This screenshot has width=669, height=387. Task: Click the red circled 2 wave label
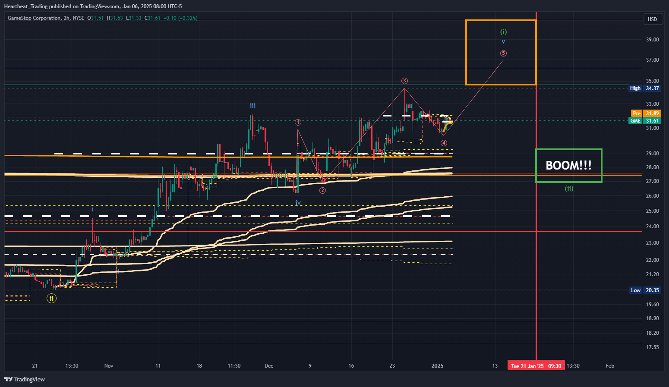[322, 190]
